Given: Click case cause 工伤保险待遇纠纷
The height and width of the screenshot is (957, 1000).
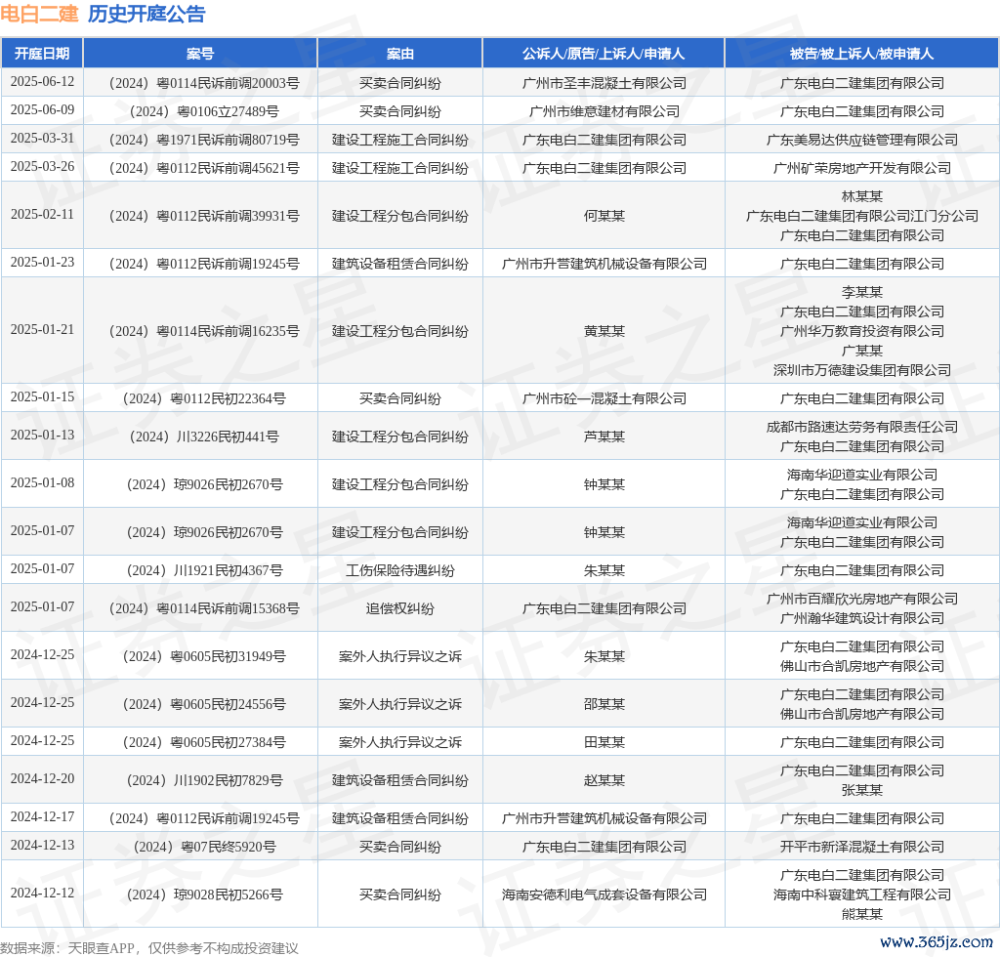Looking at the screenshot, I should (x=399, y=570).
